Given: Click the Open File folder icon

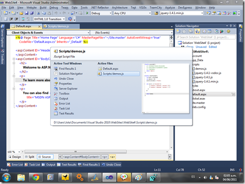Looking at the screenshot, I should pos(21,13).
